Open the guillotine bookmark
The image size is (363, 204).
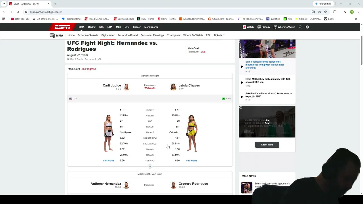(x=273, y=19)
